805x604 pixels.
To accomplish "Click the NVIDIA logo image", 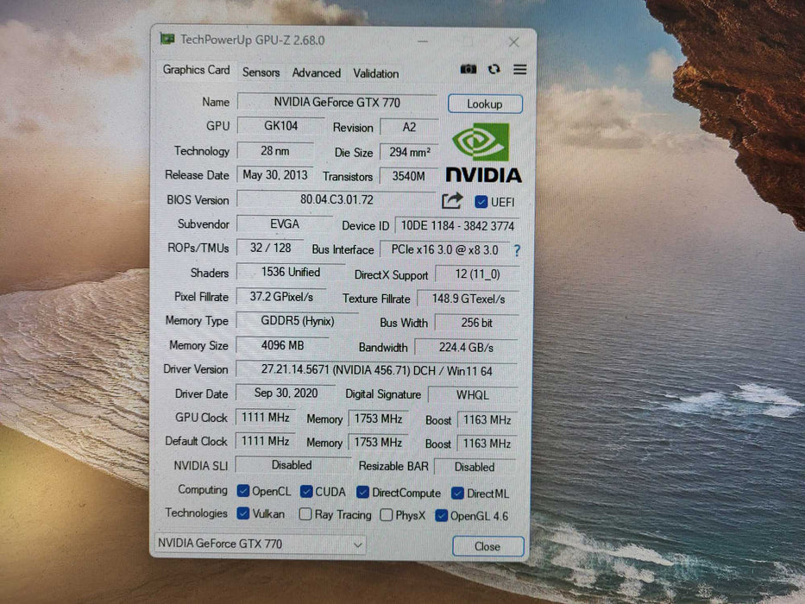I will 482,154.
